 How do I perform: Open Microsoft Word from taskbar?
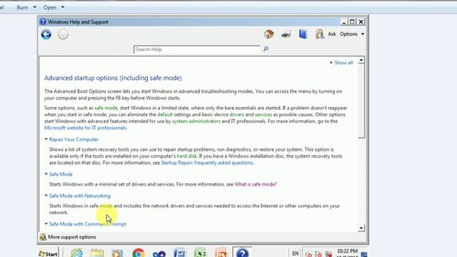179,253
